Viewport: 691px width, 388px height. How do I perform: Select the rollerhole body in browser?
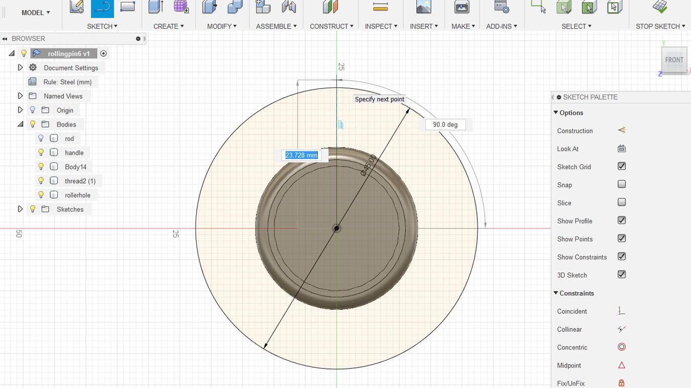77,195
